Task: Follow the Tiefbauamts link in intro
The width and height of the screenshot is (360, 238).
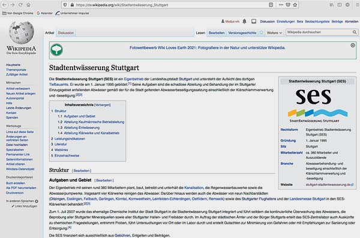Action: click(59, 85)
